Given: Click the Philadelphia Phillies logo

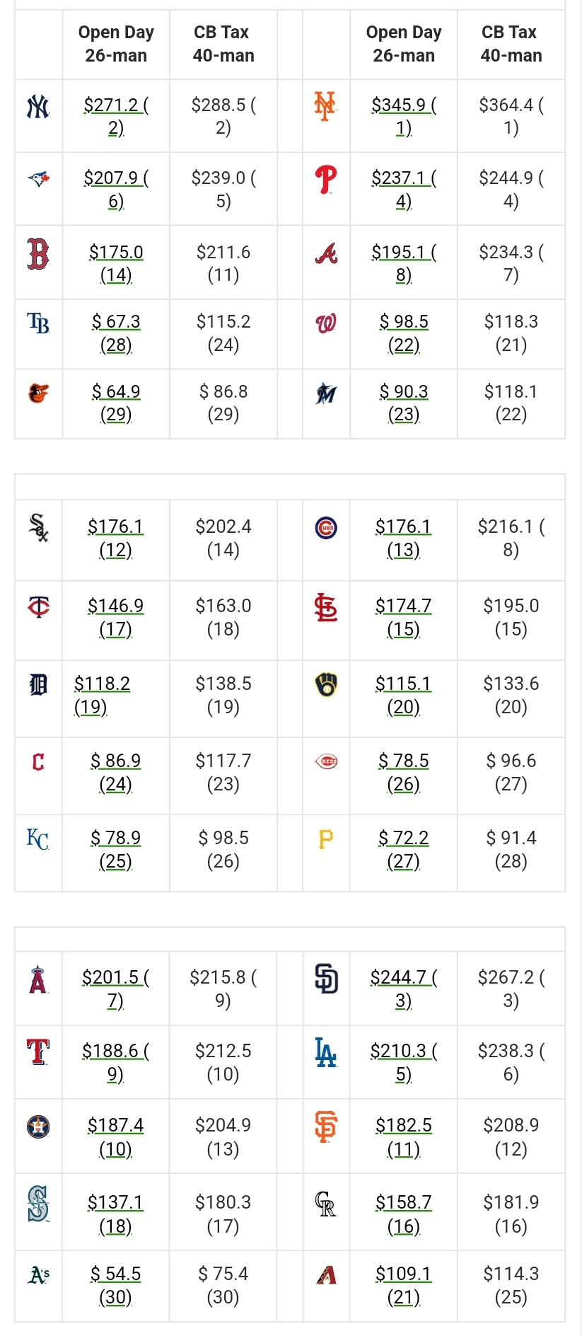Looking at the screenshot, I should point(326,180).
